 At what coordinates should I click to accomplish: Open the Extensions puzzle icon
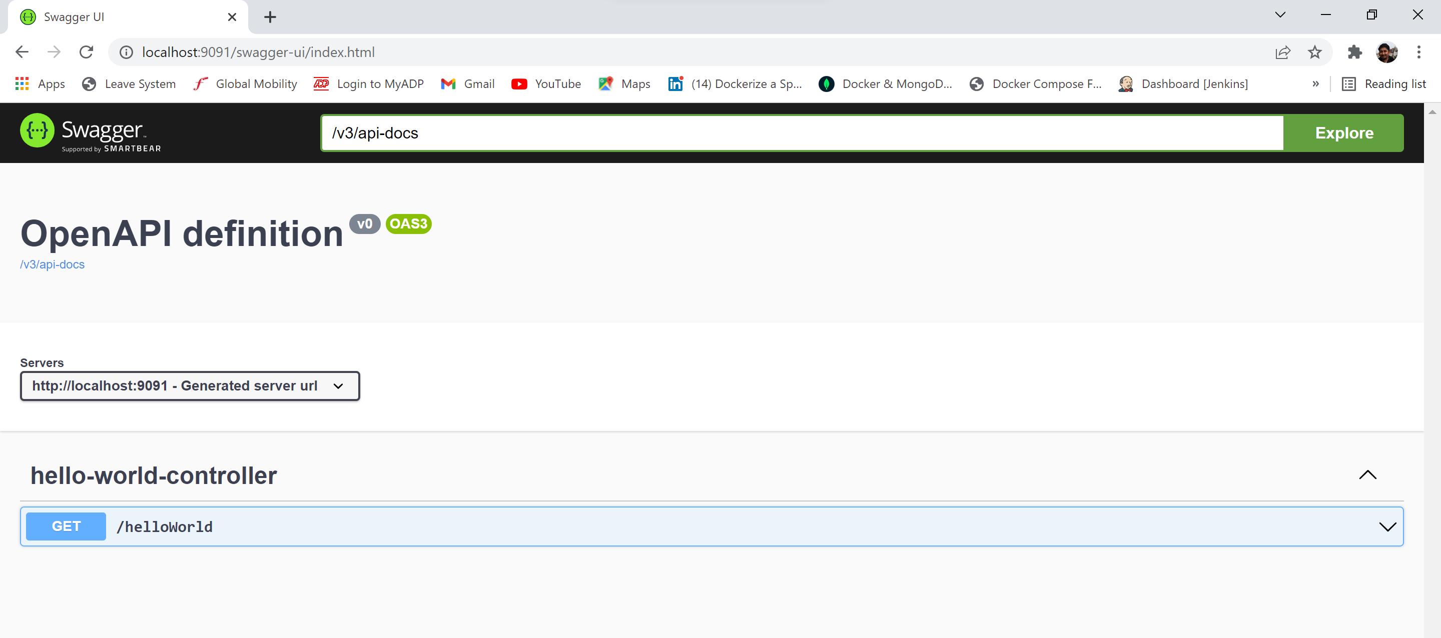pos(1354,52)
